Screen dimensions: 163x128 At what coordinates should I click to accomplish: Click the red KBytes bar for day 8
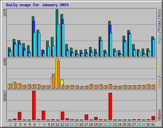tap(44, 116)
